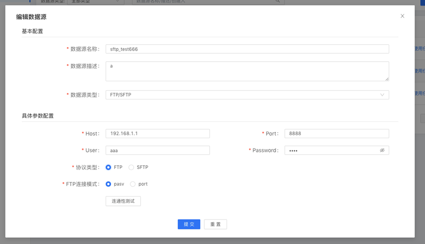Click the description textarea resize handle
Viewport: 425px width, 244px height.
(x=386, y=78)
